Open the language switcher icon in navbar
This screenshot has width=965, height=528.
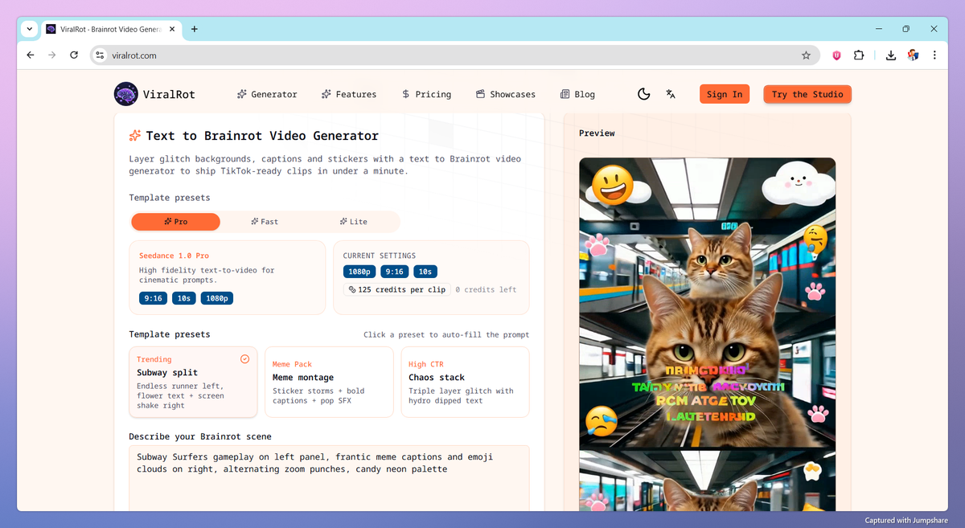click(671, 94)
